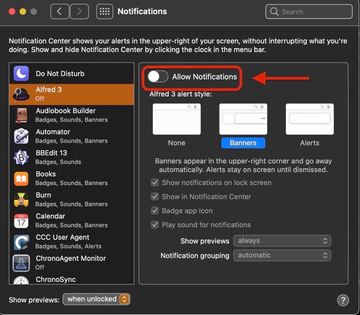Click the Alfred 3 hat icon

[x=21, y=94]
